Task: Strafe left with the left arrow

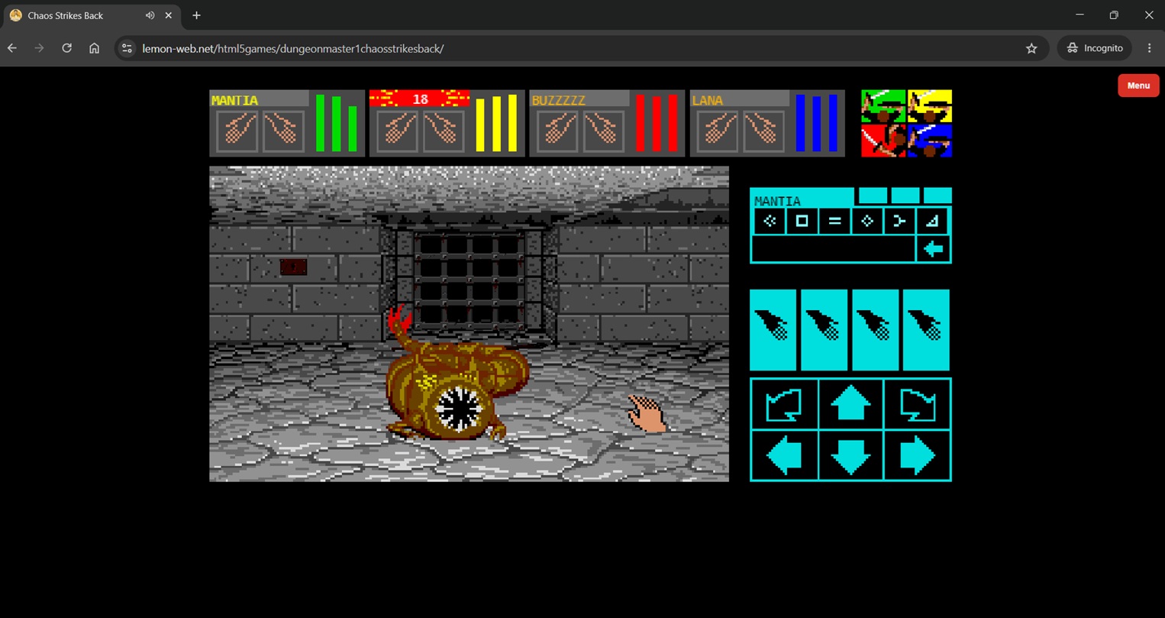Action: tap(784, 455)
